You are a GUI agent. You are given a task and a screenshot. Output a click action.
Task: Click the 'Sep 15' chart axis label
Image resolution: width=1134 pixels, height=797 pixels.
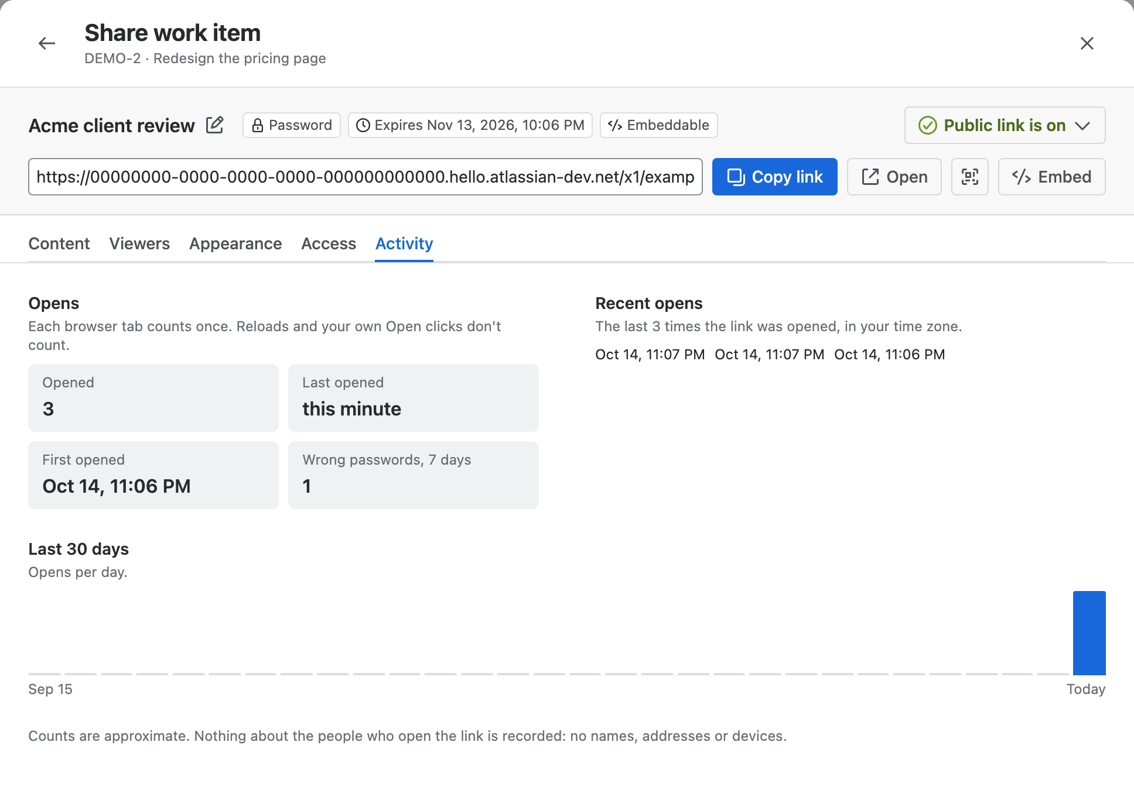(x=50, y=689)
